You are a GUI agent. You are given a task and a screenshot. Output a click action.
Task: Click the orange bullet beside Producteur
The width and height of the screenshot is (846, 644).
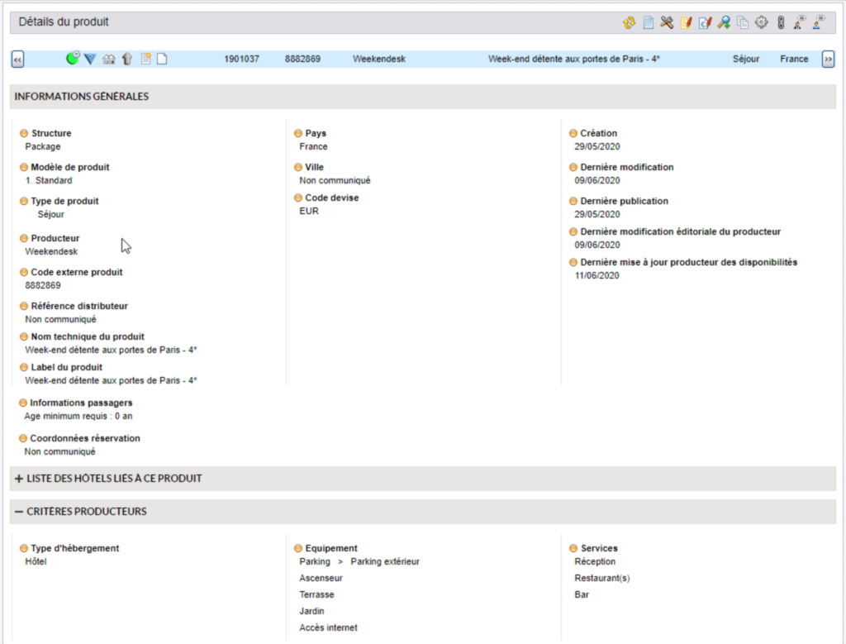[24, 239]
